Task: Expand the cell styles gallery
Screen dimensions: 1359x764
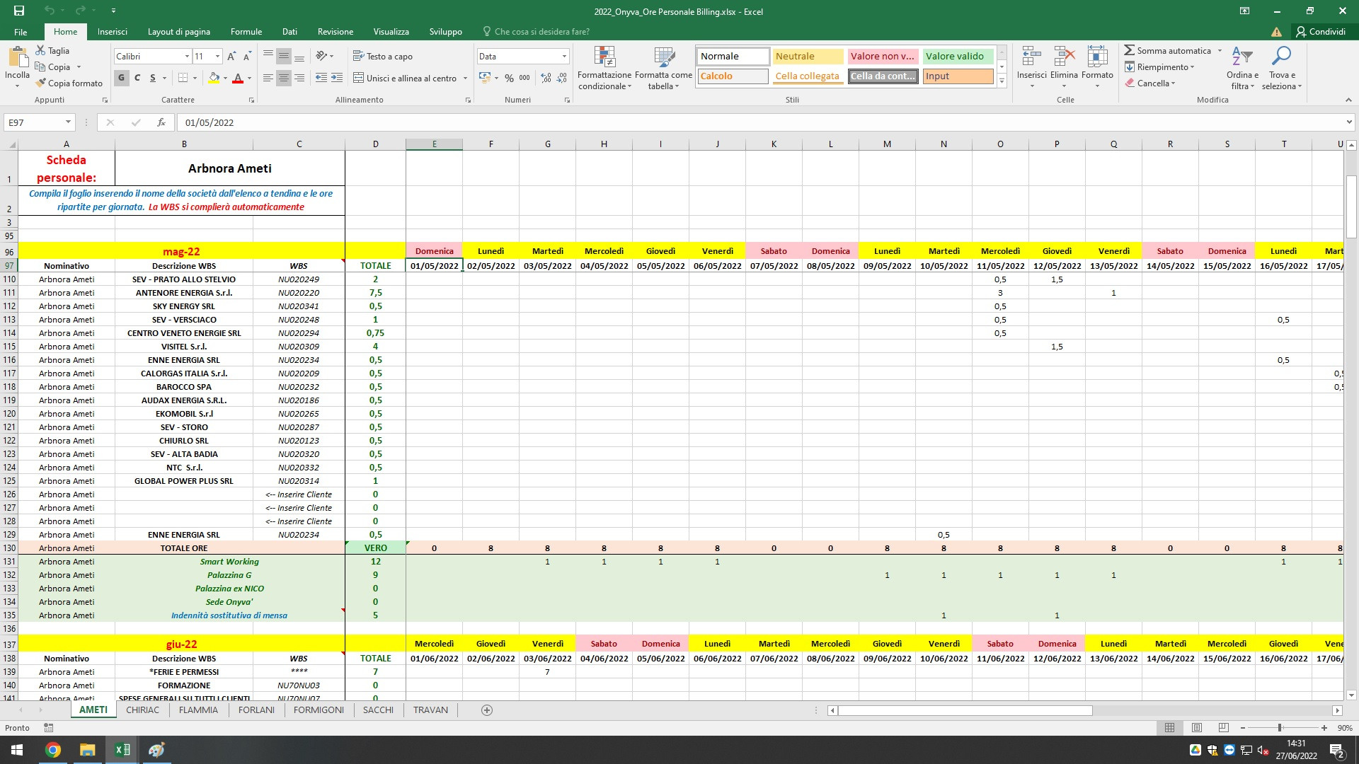Action: [x=1002, y=82]
